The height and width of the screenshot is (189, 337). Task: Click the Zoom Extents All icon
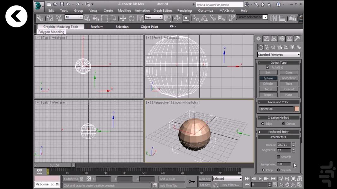(299, 179)
